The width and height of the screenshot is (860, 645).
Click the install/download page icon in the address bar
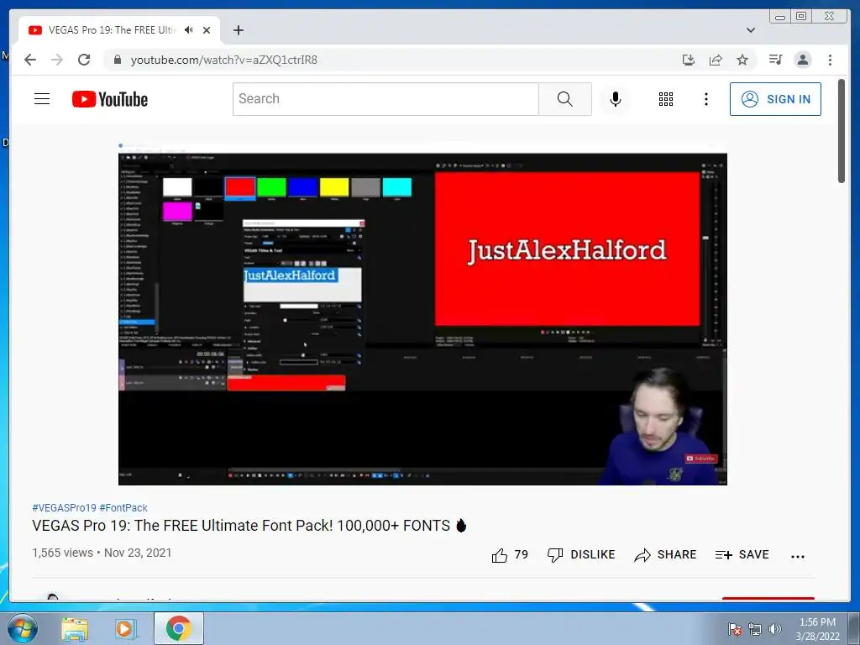coord(689,60)
